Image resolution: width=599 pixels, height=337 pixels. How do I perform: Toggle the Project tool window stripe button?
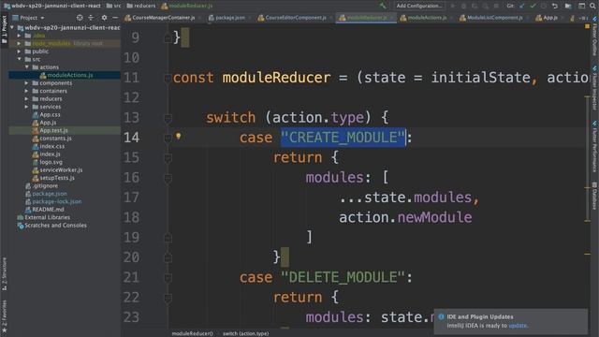pos(4,30)
